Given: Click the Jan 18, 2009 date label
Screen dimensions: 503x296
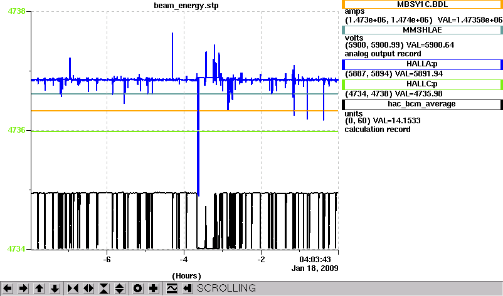Looking at the screenshot, I should pos(315,268).
